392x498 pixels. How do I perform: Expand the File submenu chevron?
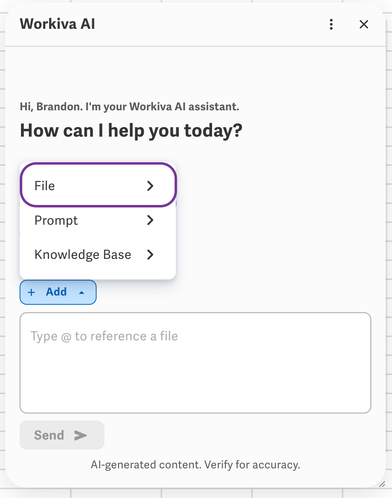pyautogui.click(x=150, y=186)
